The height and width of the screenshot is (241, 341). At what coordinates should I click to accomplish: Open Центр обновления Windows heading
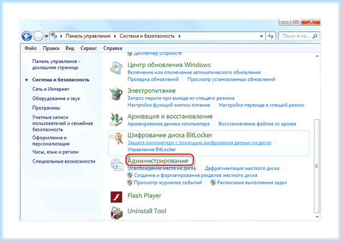tap(169, 65)
